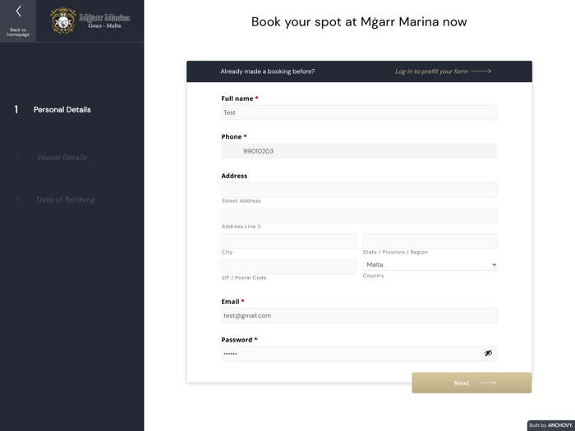Focus the Password input field
The width and height of the screenshot is (575, 431).
click(359, 354)
